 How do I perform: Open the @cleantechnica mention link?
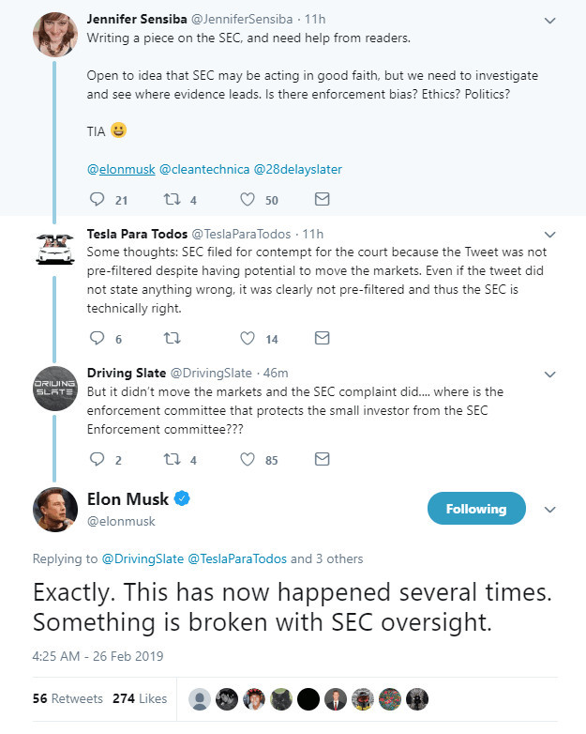coord(196,169)
